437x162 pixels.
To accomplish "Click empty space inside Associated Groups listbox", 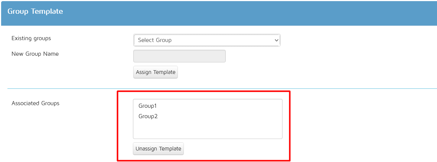I will (208, 130).
